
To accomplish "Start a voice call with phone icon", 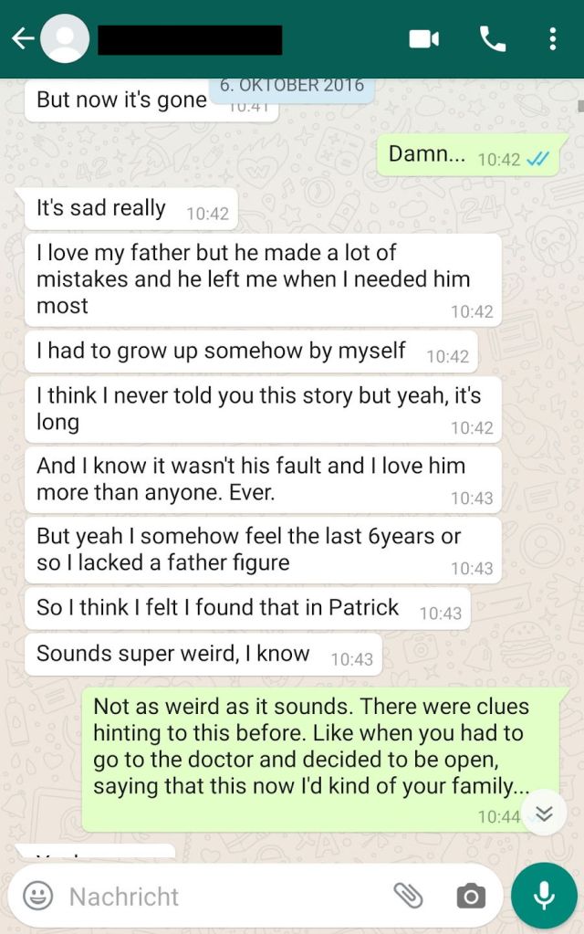I will (493, 39).
